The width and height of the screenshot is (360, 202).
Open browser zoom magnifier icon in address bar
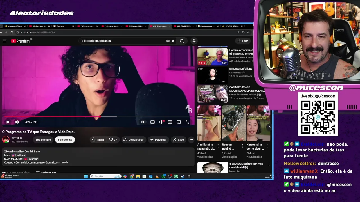[x=239, y=32]
